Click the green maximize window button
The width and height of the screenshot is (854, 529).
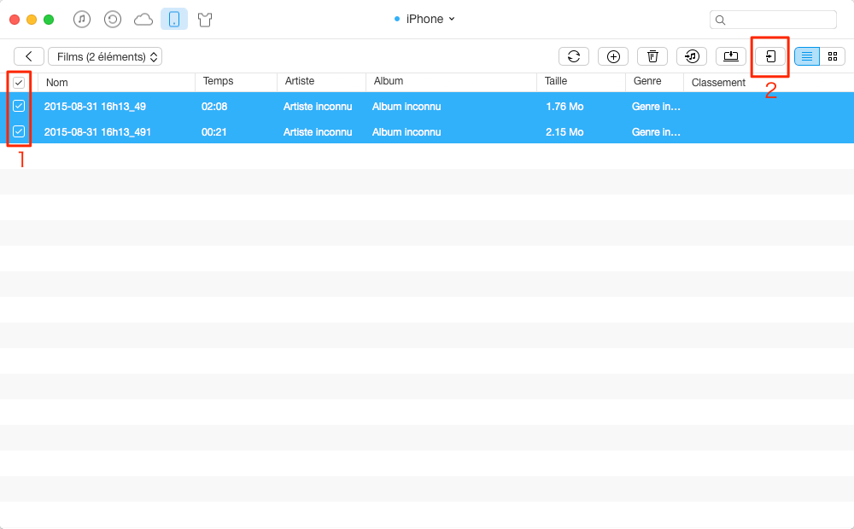click(49, 20)
